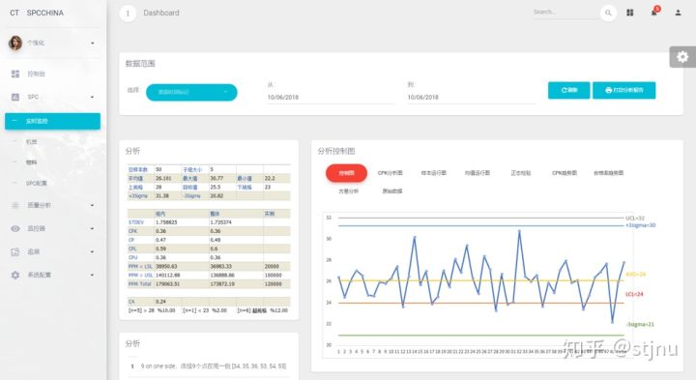This screenshot has height=380, width=696.
Task: Click the sidebar collapse button beside Dashboard
Action: coord(128,14)
